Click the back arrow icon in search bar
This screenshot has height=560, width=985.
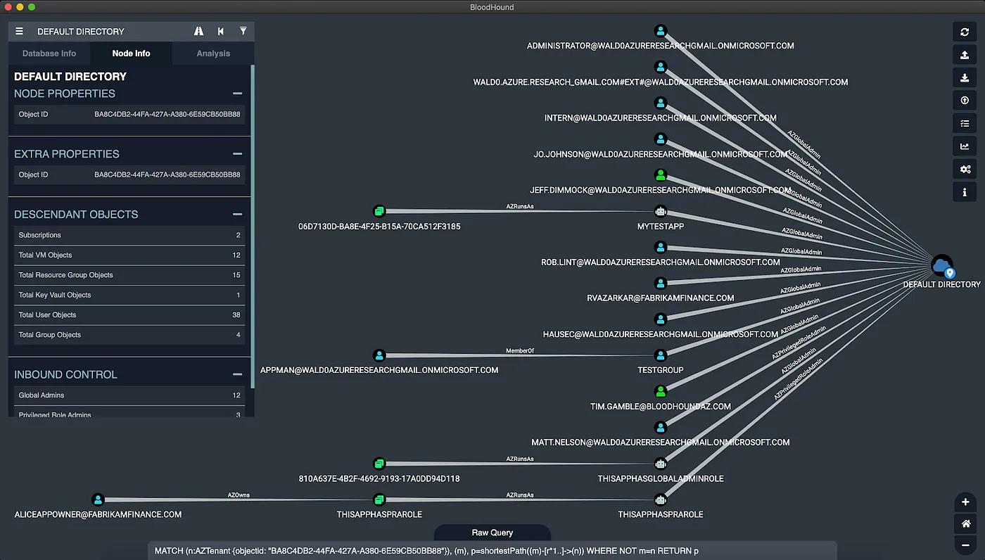click(x=221, y=31)
